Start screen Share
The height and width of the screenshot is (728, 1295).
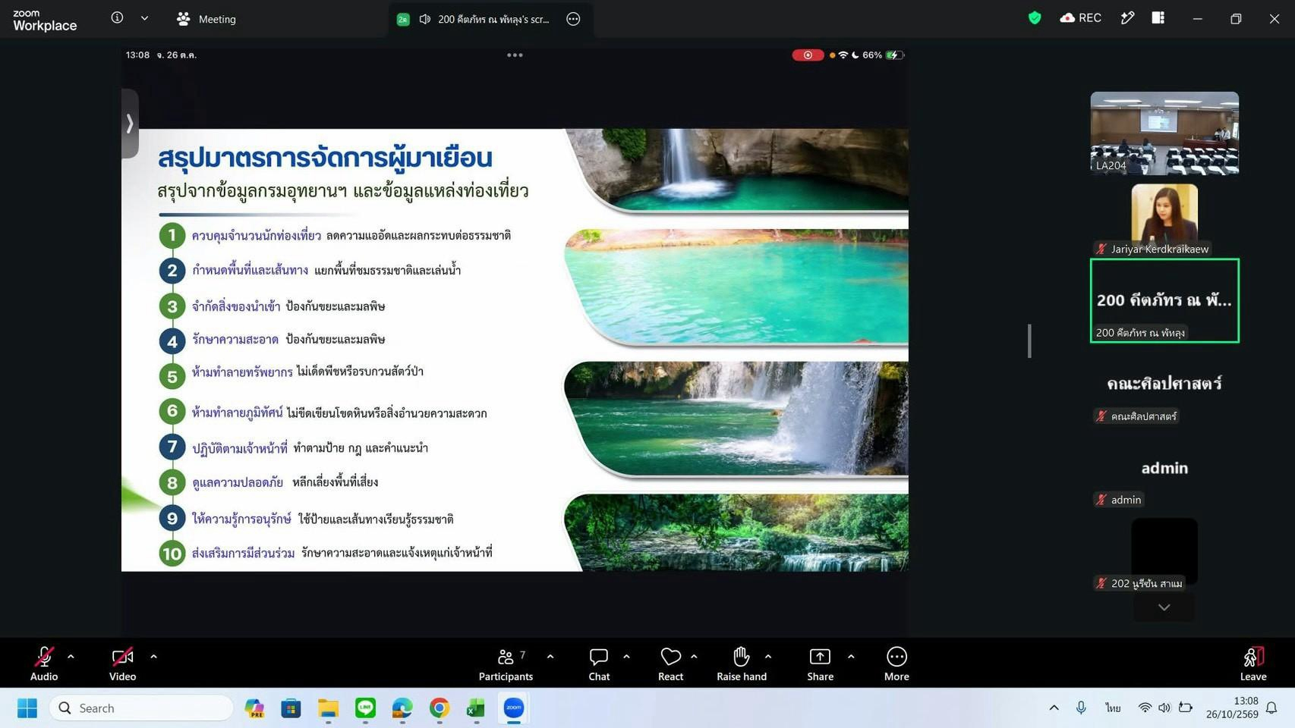click(x=820, y=664)
